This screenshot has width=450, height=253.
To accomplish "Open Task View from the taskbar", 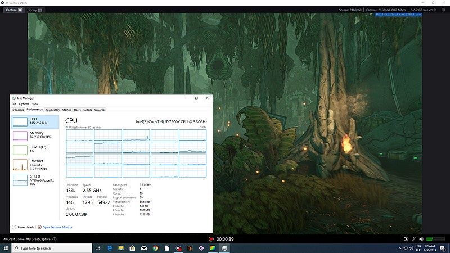I will click(x=97, y=248).
